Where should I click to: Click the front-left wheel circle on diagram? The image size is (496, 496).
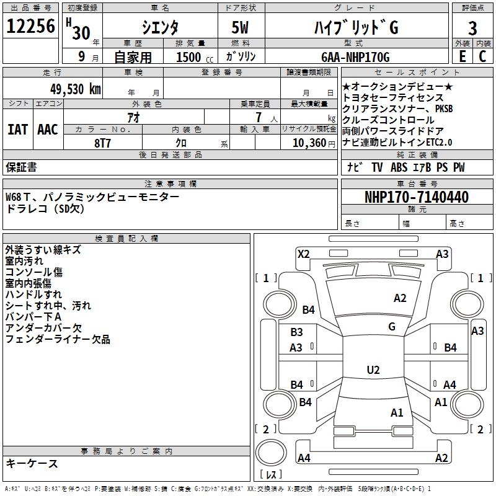(280, 305)
